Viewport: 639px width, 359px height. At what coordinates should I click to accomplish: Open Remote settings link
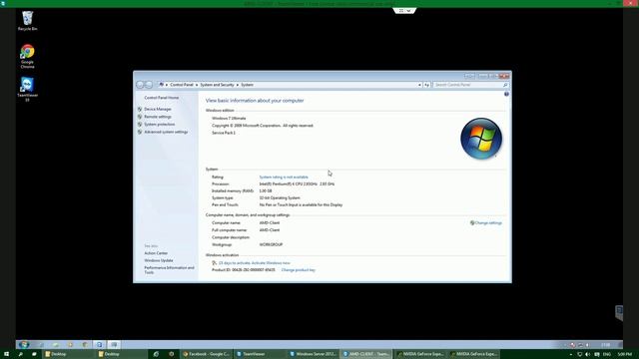[x=158, y=117]
